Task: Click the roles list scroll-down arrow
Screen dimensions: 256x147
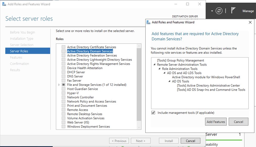Action: coord(139,127)
